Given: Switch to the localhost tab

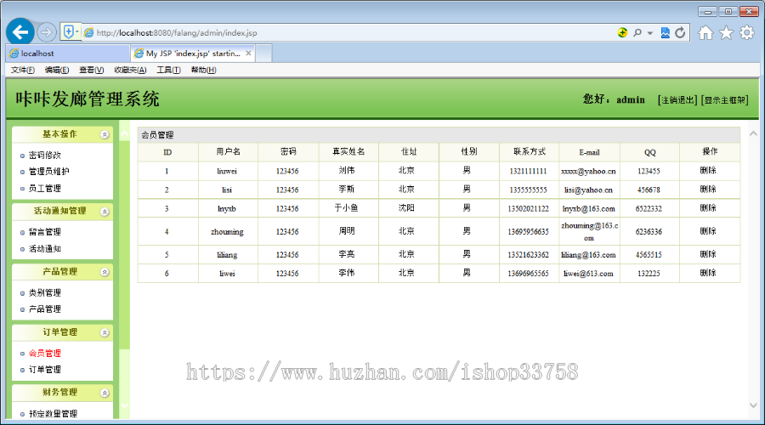Looking at the screenshot, I should pos(68,54).
